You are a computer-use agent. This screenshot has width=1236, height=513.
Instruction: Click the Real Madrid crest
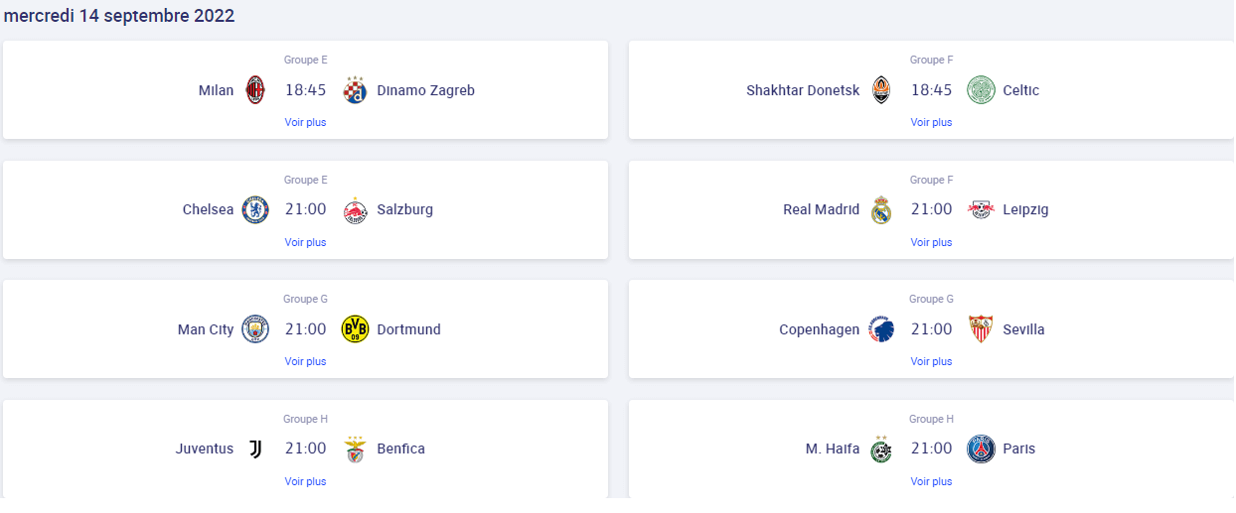[x=881, y=209]
